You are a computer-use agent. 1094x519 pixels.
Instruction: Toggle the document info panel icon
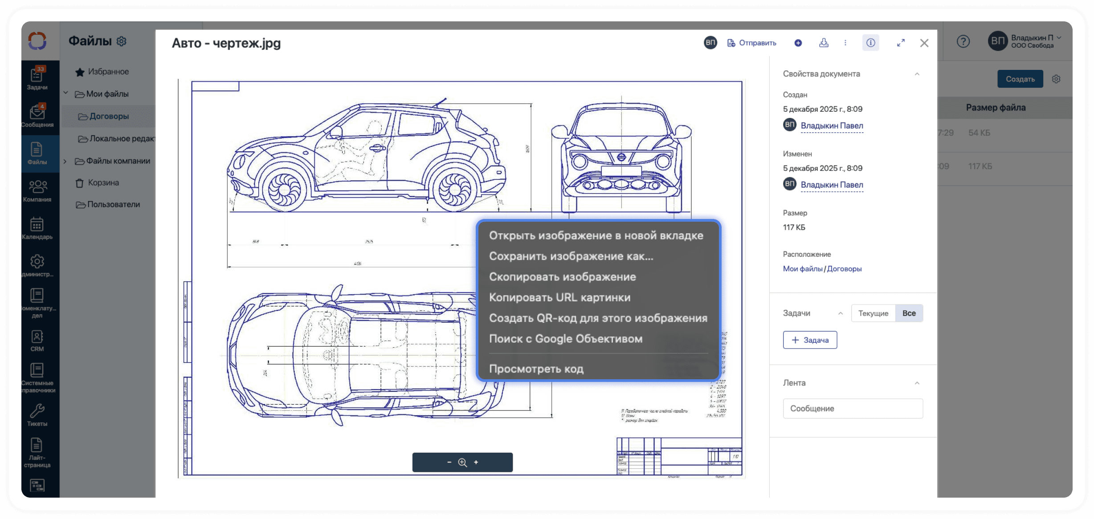[870, 43]
